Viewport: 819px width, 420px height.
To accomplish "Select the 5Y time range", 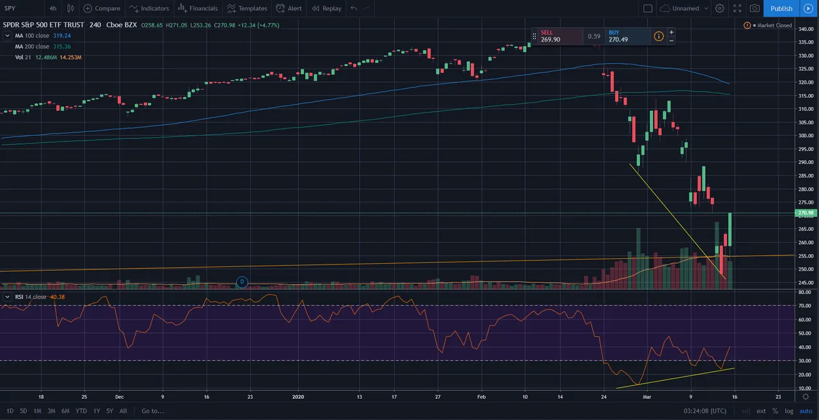I will click(x=110, y=411).
